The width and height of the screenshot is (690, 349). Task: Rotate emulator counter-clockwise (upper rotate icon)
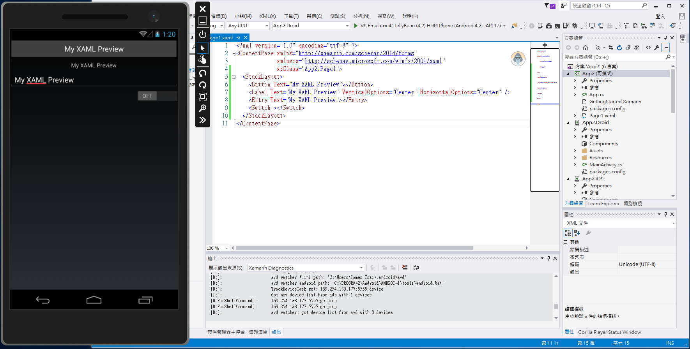point(202,73)
